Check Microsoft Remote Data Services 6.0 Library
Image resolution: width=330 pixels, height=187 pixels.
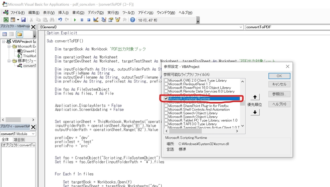click(x=166, y=91)
